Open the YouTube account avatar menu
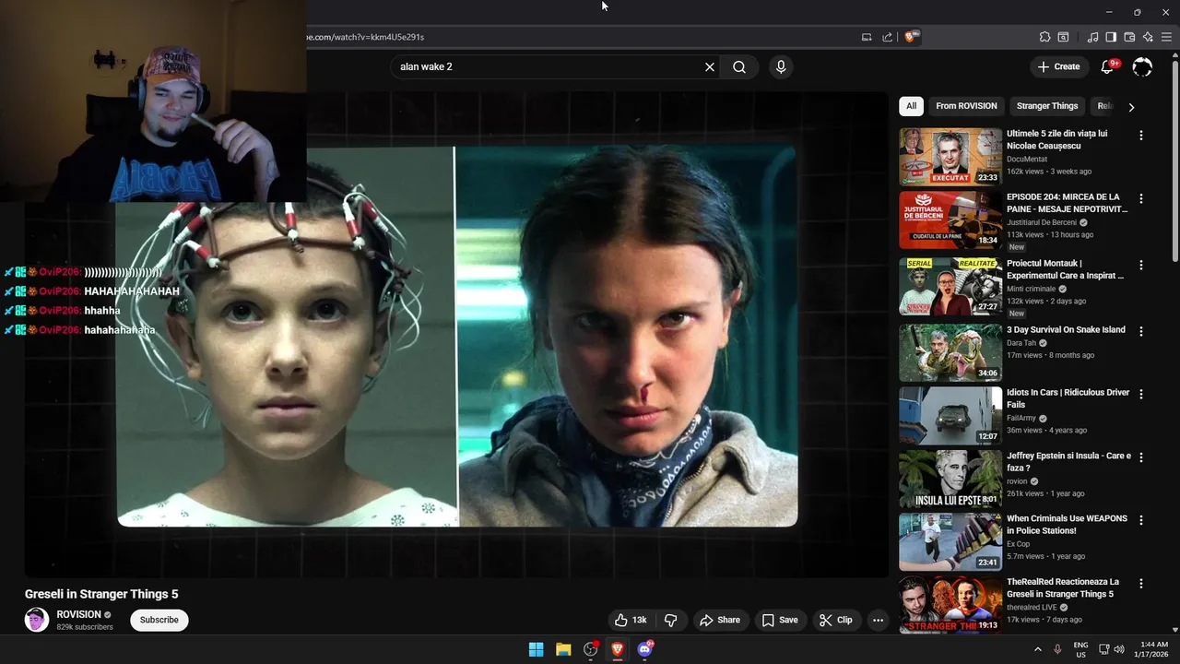 click(1142, 66)
